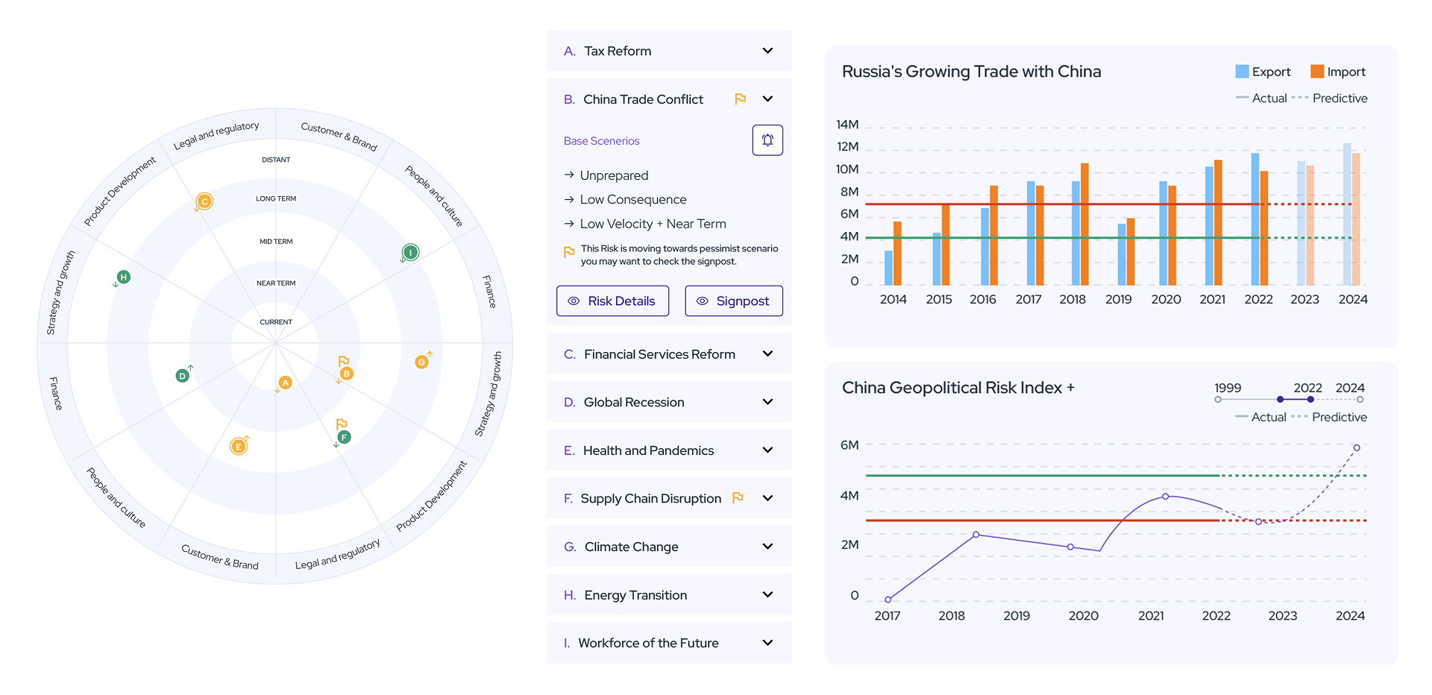The height and width of the screenshot is (695, 1432).
Task: Click risk marker C on the radar
Action: [x=204, y=201]
